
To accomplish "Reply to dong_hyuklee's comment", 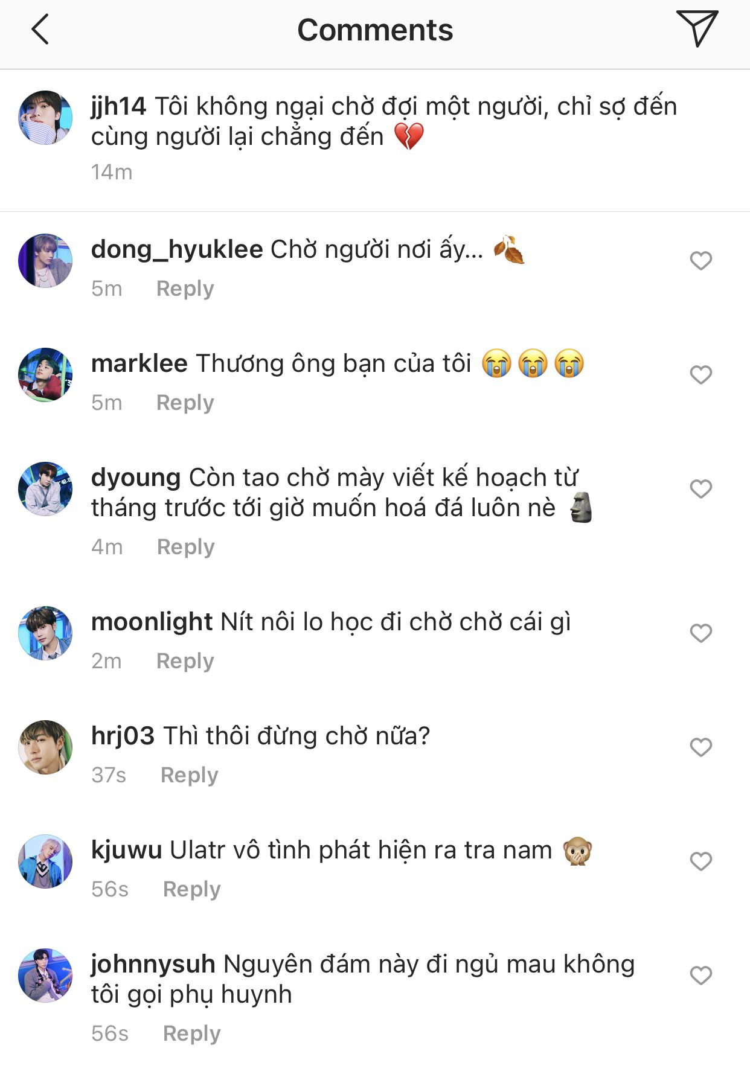I will click(185, 289).
